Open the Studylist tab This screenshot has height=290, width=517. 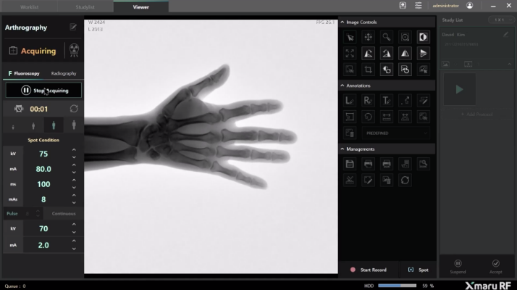click(x=85, y=7)
